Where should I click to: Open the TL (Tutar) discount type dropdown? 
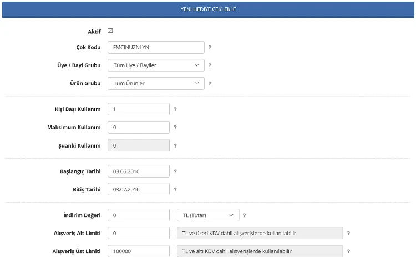coord(207,215)
